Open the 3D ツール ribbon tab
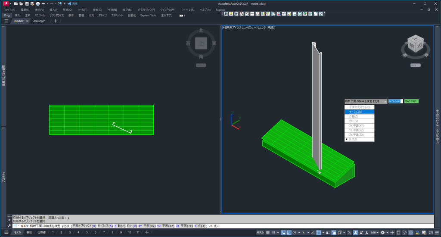Image resolution: width=441 pixels, height=237 pixels. [40, 15]
